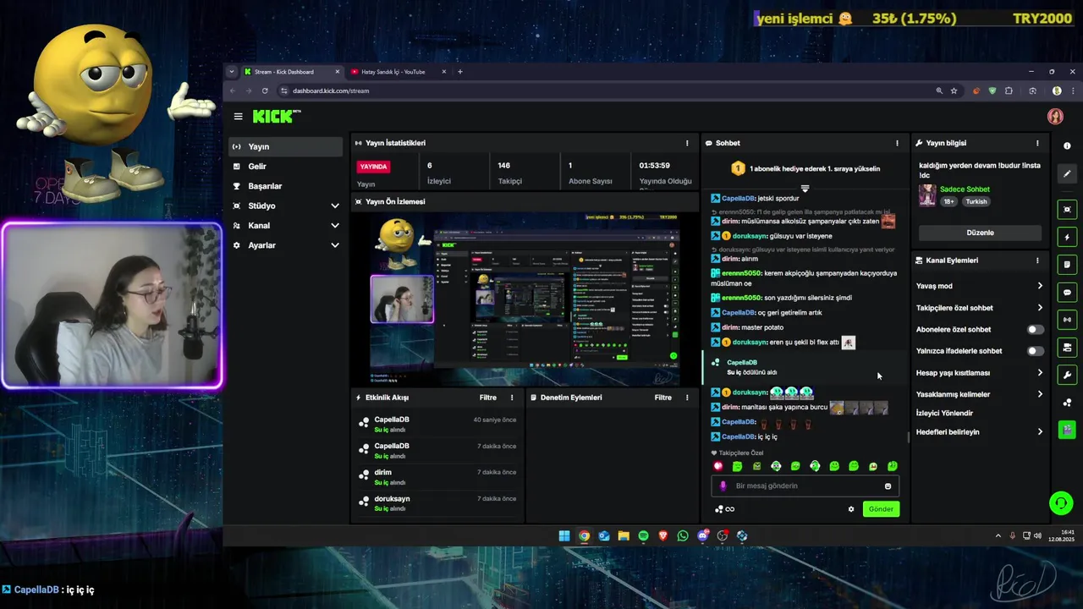Open Hedefleri belirleyin options
This screenshot has height=609, width=1083.
[x=980, y=432]
